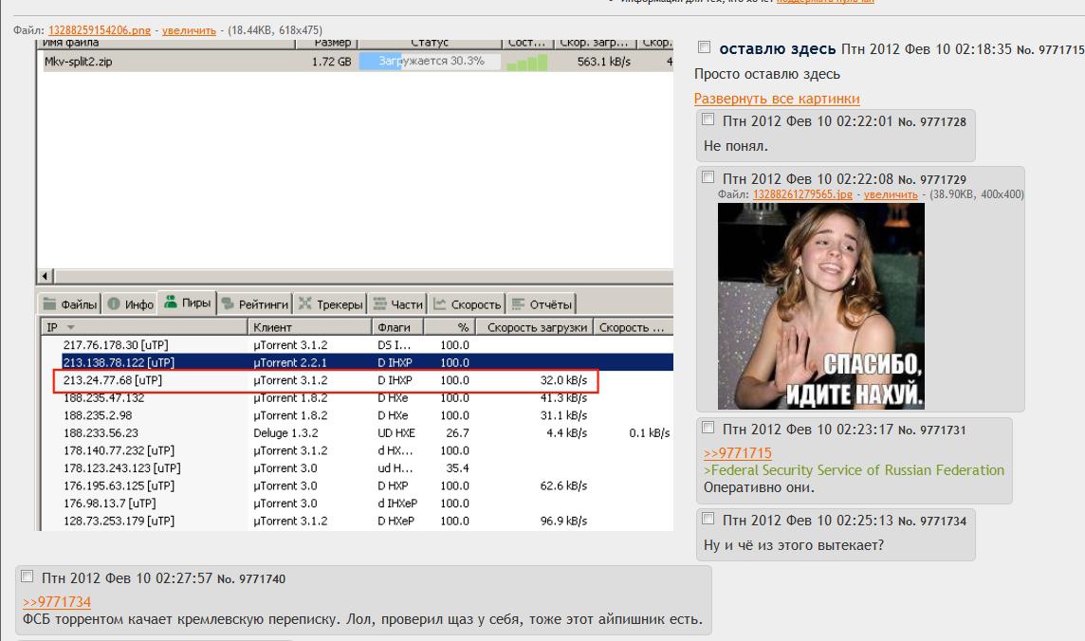Click the torrent availability bars icon
This screenshot has height=641, width=1085.
(x=526, y=62)
